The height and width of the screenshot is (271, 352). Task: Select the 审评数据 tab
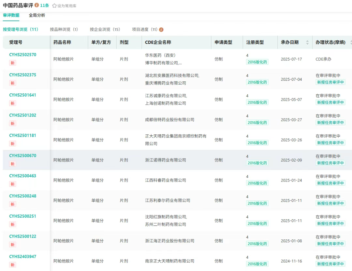click(x=11, y=15)
